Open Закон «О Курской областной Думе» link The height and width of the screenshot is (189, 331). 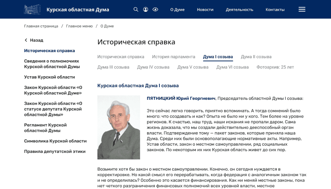point(53,90)
